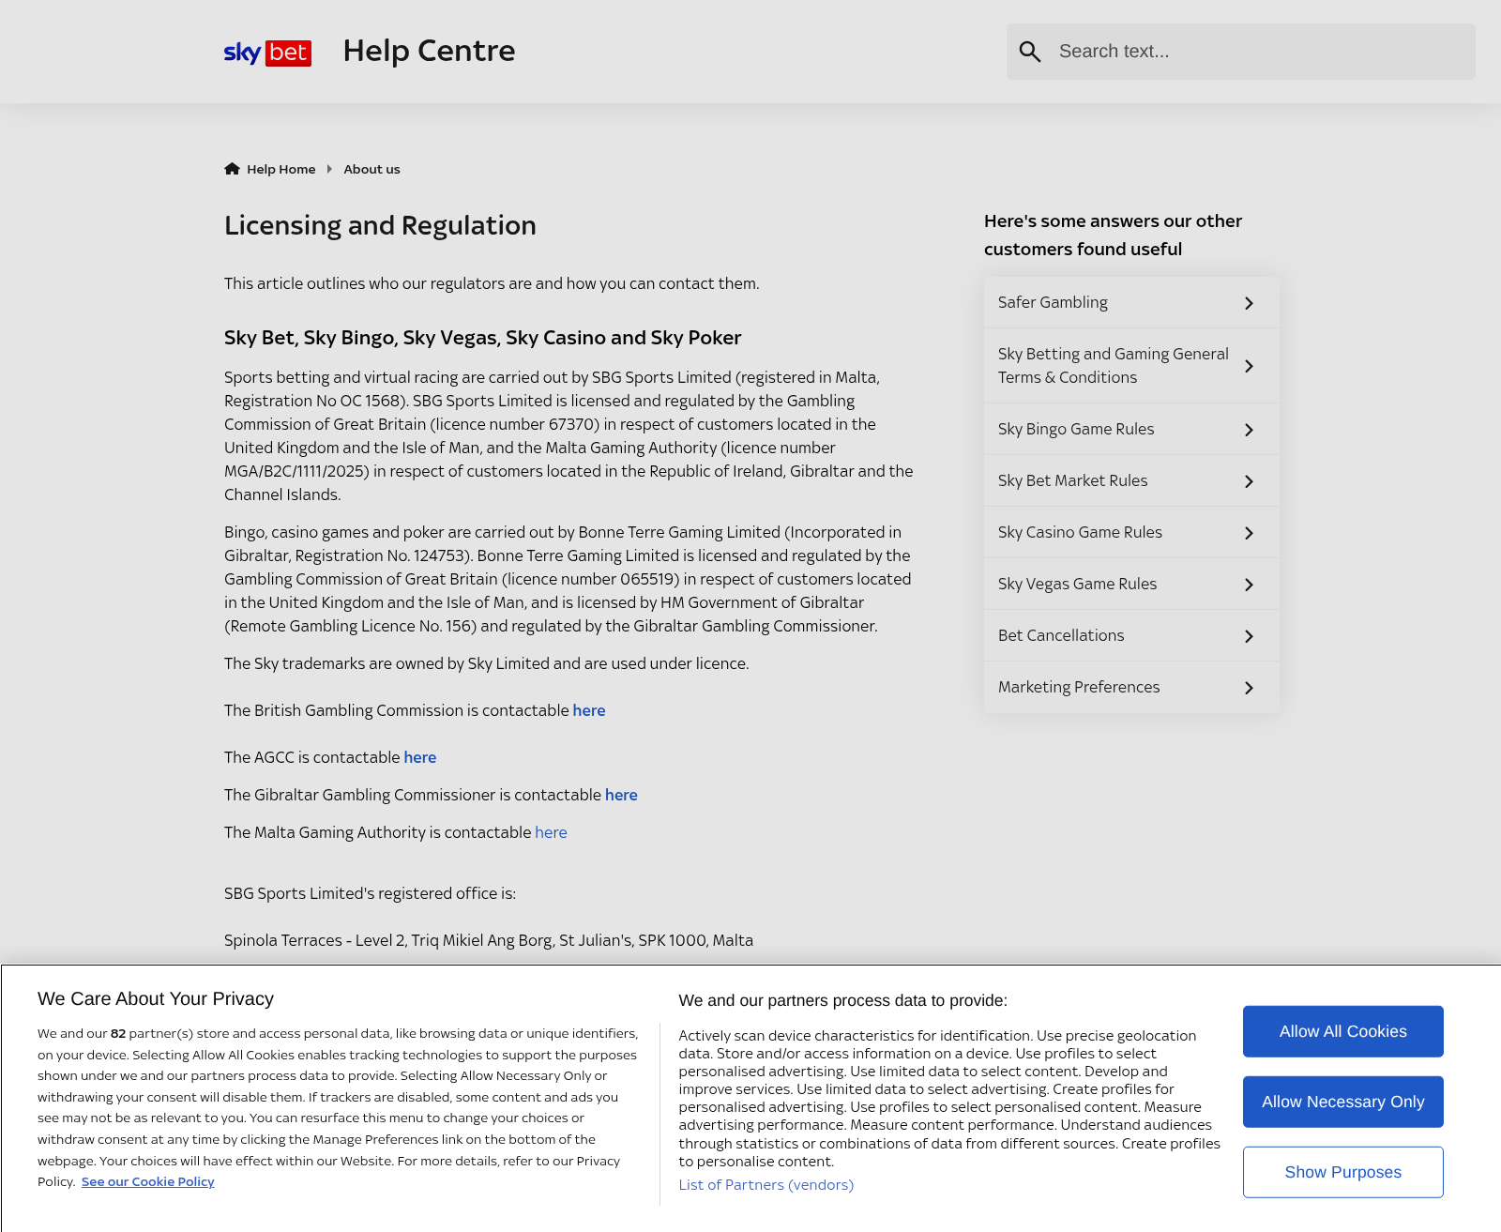Open the About us breadcrumb
Viewport: 1501px width, 1232px height.
pyautogui.click(x=371, y=169)
